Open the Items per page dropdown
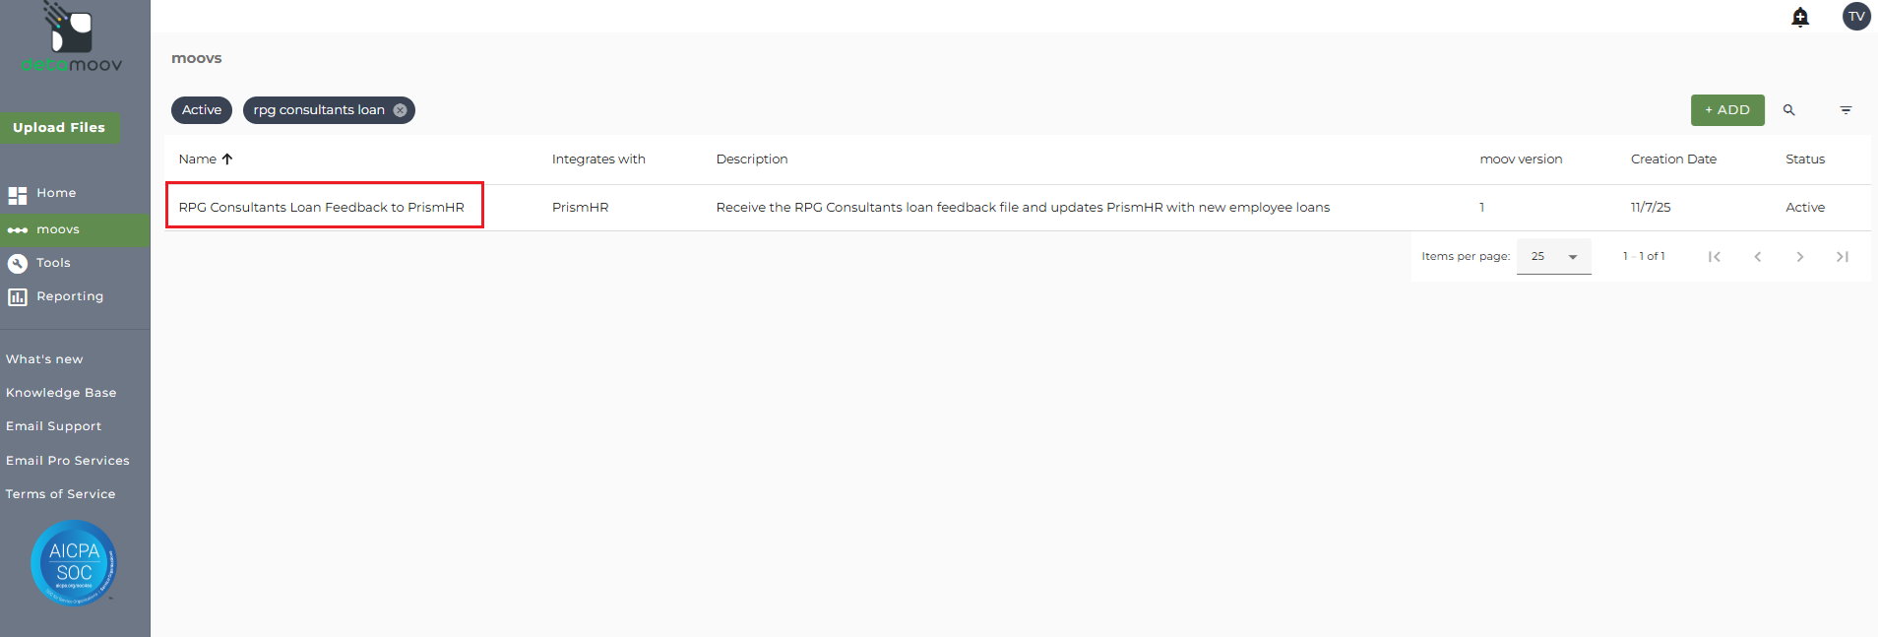Screen dimensions: 1878x637 coord(1554,256)
